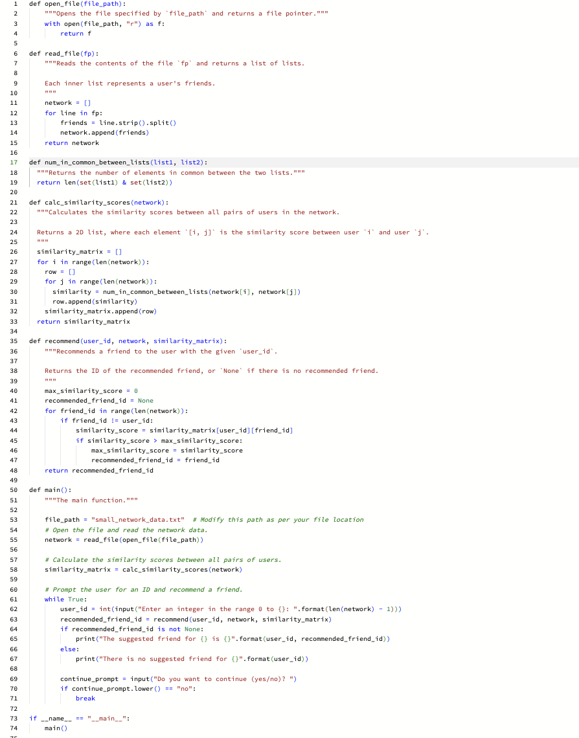Click the "break" statement
Screen dimensions: 579x738
coord(85,699)
